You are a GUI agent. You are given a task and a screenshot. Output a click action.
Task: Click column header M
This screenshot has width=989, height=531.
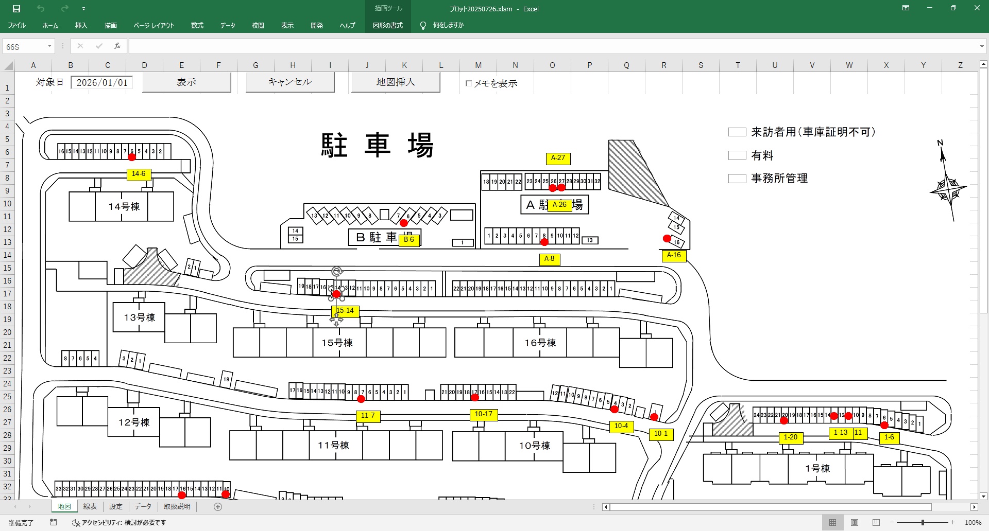pyautogui.click(x=478, y=65)
